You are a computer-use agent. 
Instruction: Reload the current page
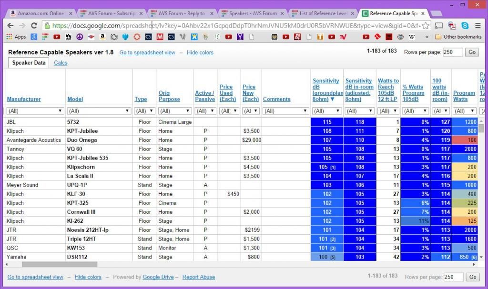[34, 26]
